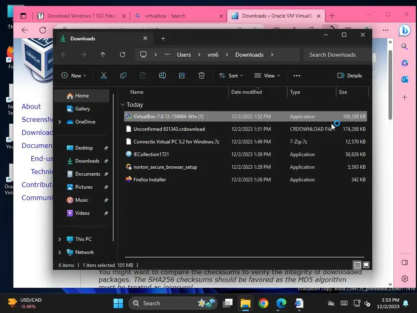Collapse the Today group chevron
This screenshot has height=313, width=417.
pos(123,105)
